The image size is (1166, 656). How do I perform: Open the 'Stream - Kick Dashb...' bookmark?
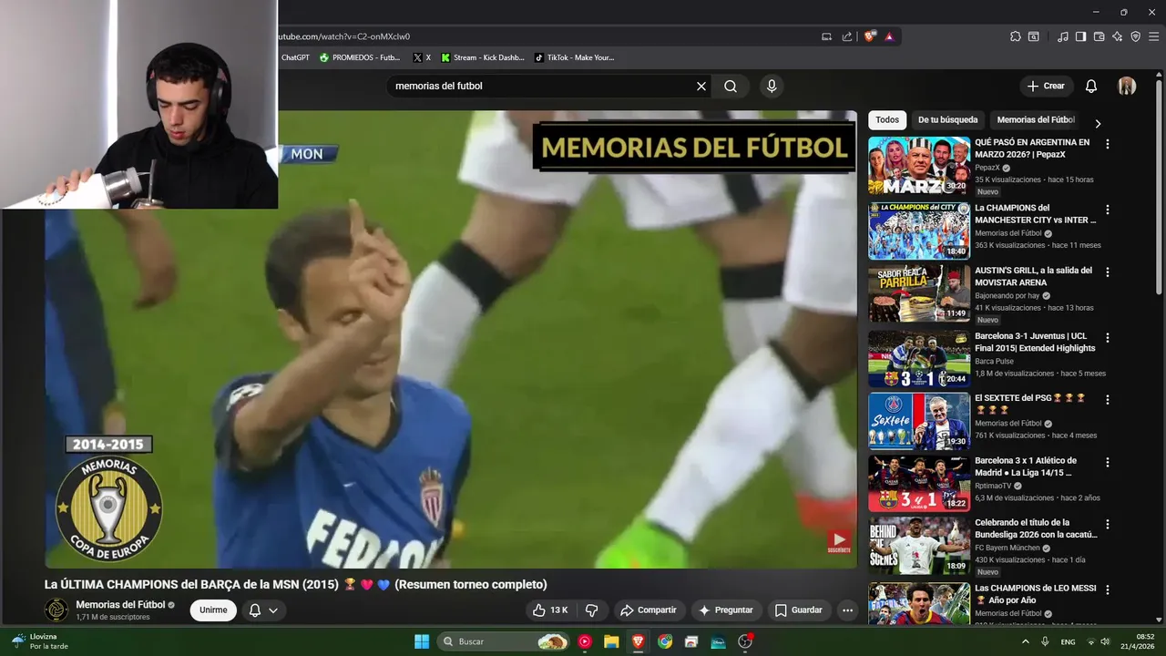point(483,57)
